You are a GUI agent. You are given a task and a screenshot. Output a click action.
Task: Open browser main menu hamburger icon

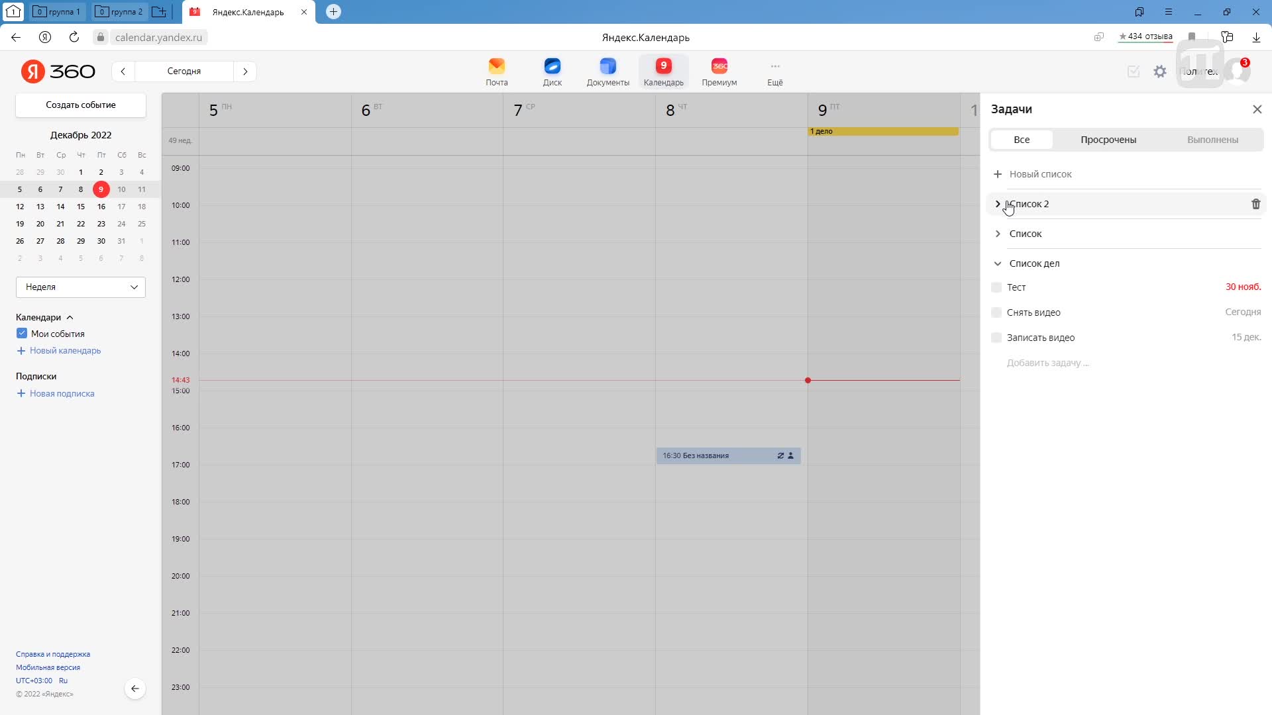click(x=1168, y=12)
